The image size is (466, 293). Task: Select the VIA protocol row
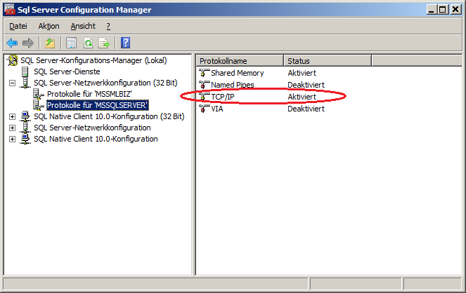tap(217, 109)
